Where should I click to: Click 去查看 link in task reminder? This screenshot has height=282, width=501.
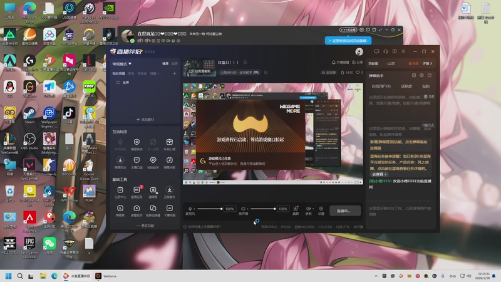point(379,174)
